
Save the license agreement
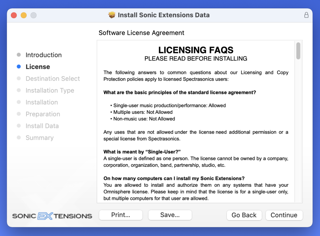pos(170,215)
